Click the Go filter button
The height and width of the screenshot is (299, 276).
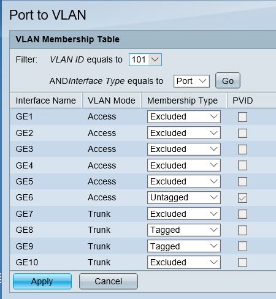pos(228,81)
